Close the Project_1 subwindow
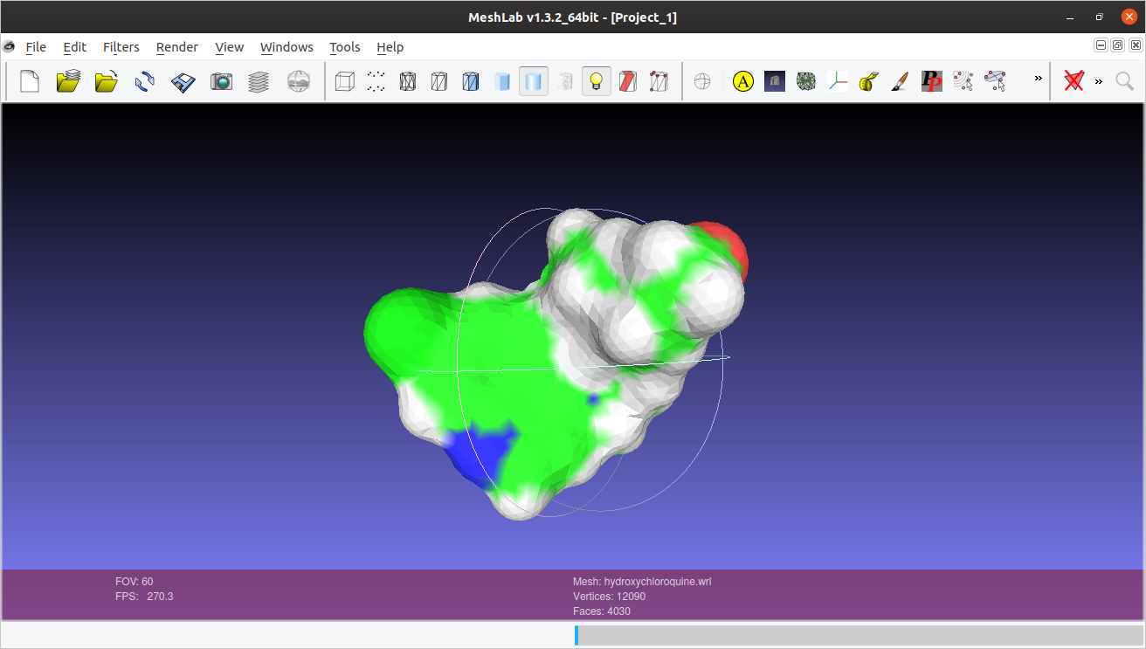The width and height of the screenshot is (1146, 649). pyautogui.click(x=1136, y=45)
